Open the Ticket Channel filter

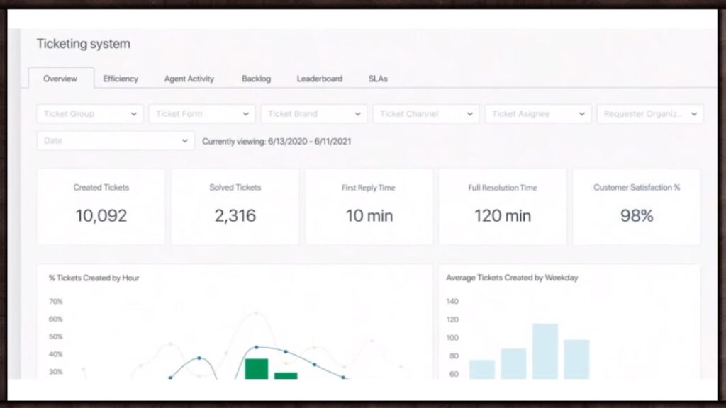[426, 114]
